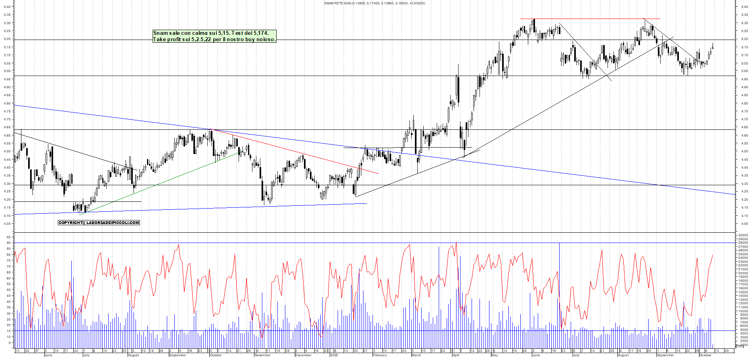Click the May month label
Screen dimensions: 749x357
pyautogui.click(x=494, y=355)
